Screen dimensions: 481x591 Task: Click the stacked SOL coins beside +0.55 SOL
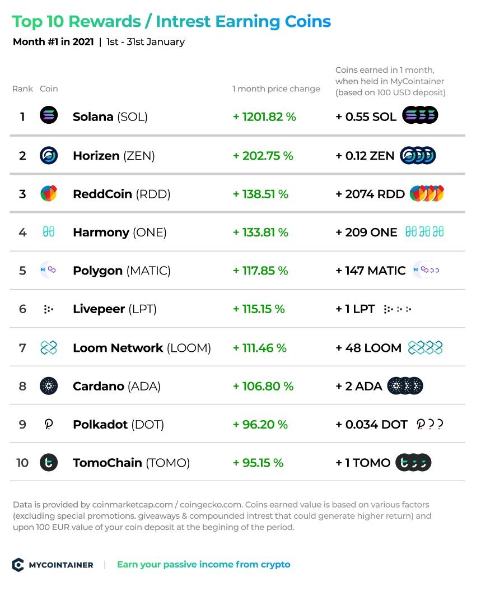pyautogui.click(x=420, y=115)
